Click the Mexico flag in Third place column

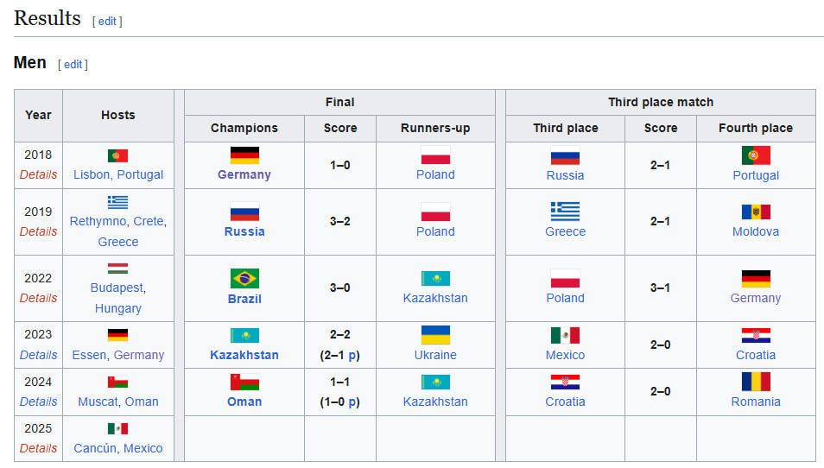pos(565,335)
